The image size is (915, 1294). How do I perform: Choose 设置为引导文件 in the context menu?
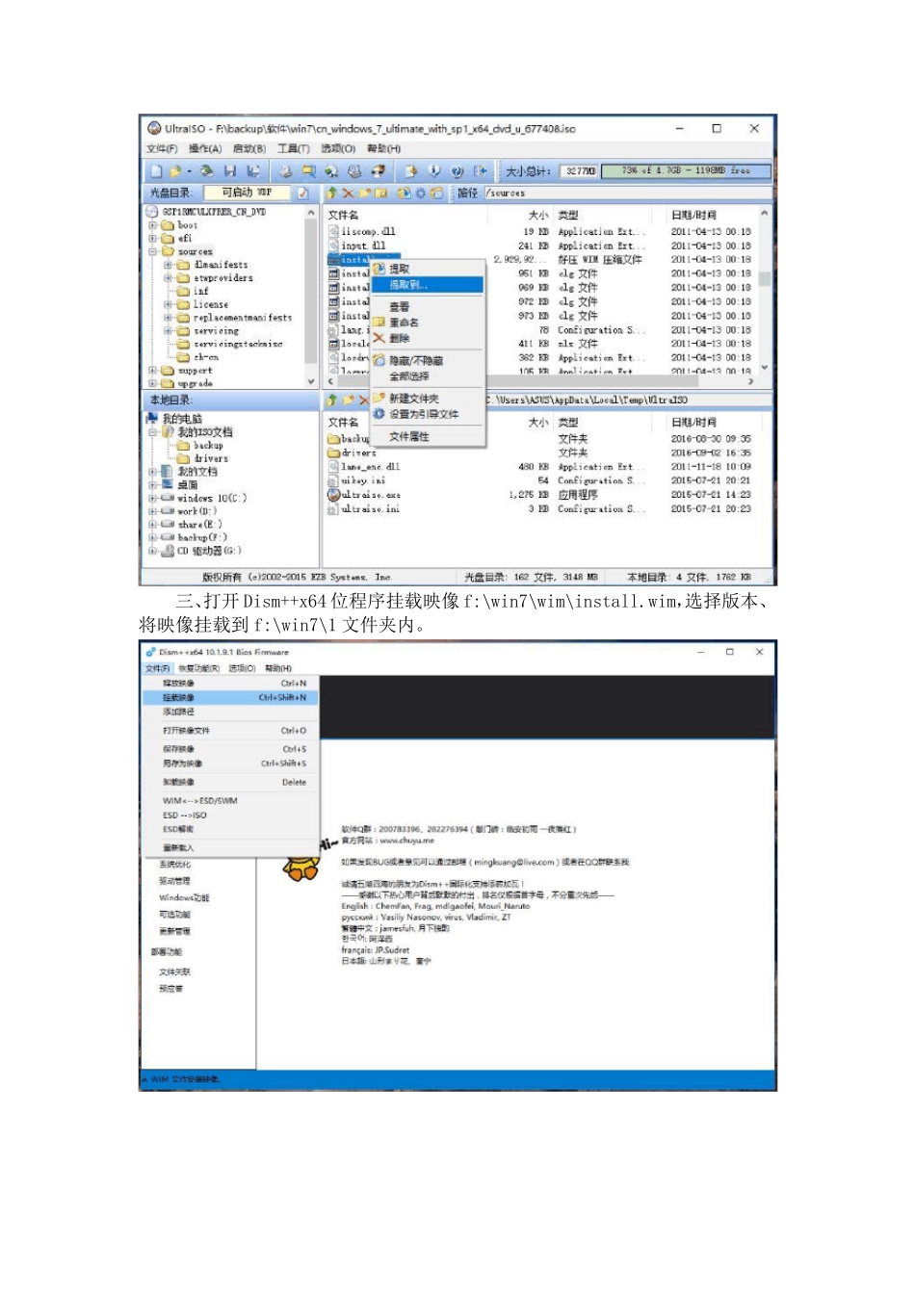(427, 414)
